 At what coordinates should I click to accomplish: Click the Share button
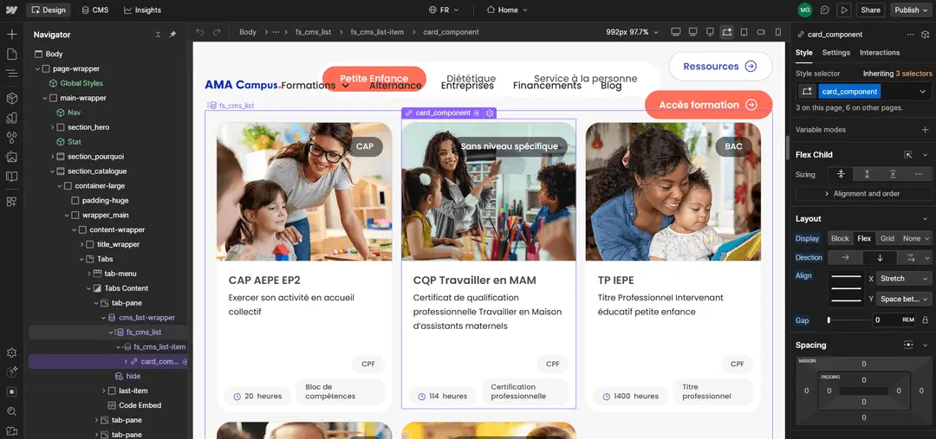(870, 10)
